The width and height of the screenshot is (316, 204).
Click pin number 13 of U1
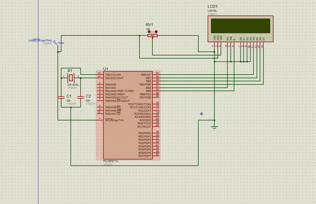[x=99, y=73]
